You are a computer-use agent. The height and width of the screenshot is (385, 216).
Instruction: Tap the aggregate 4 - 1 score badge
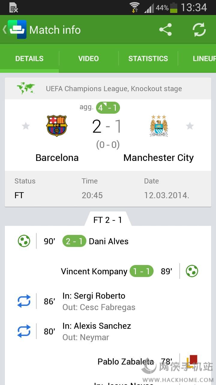pos(108,107)
